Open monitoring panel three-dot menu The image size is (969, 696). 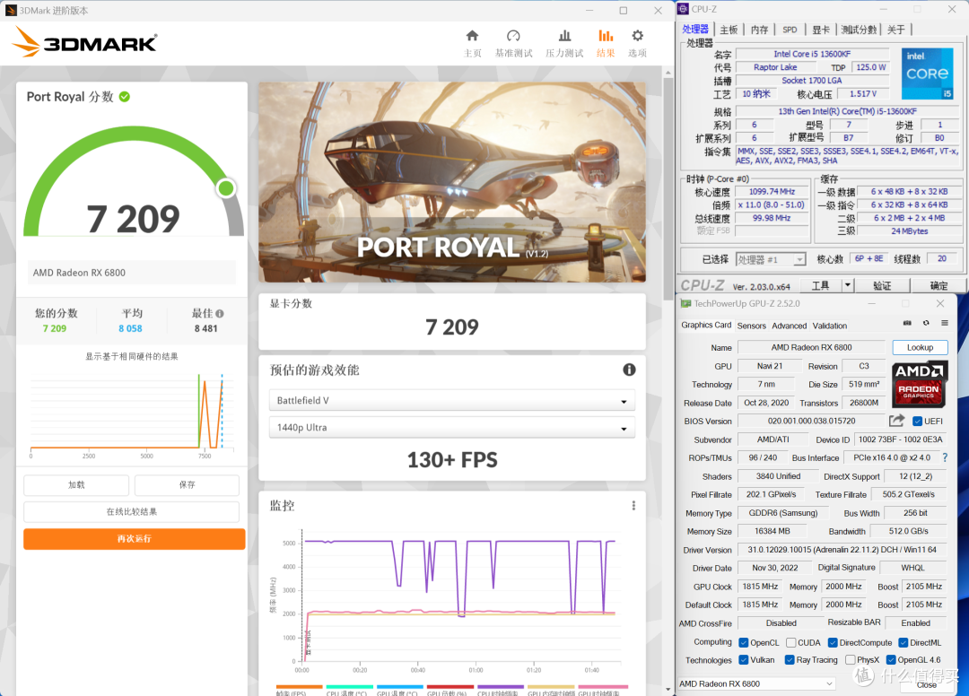click(633, 505)
